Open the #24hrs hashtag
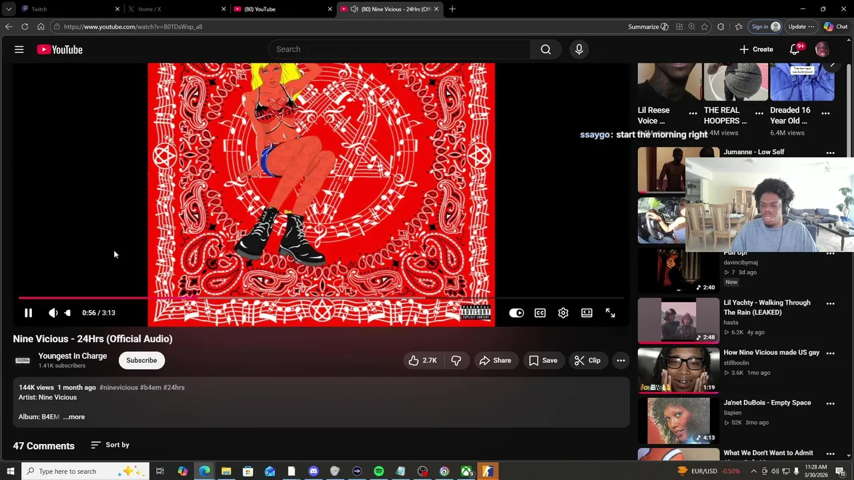The height and width of the screenshot is (480, 854). 174,387
